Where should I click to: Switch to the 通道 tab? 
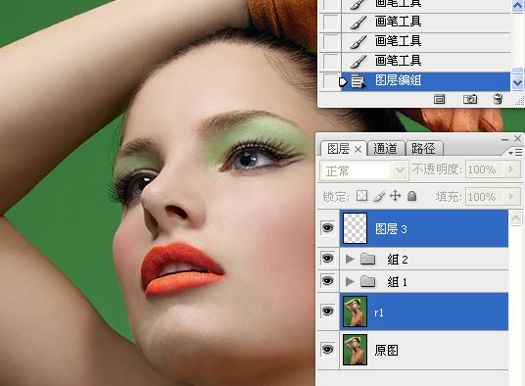click(x=385, y=148)
